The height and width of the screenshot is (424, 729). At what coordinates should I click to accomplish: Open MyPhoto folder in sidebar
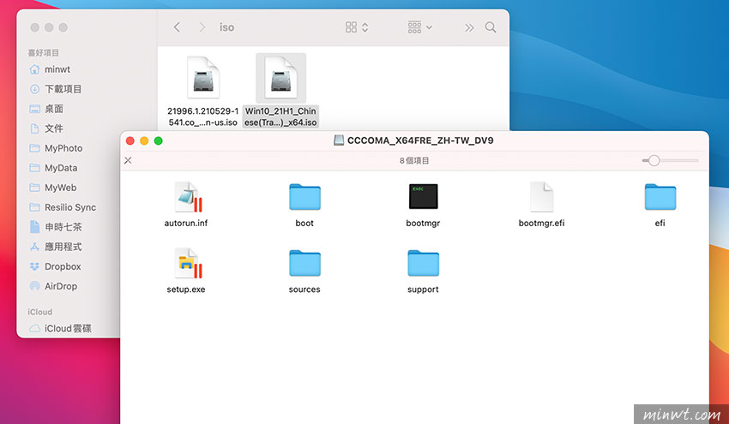click(56, 148)
